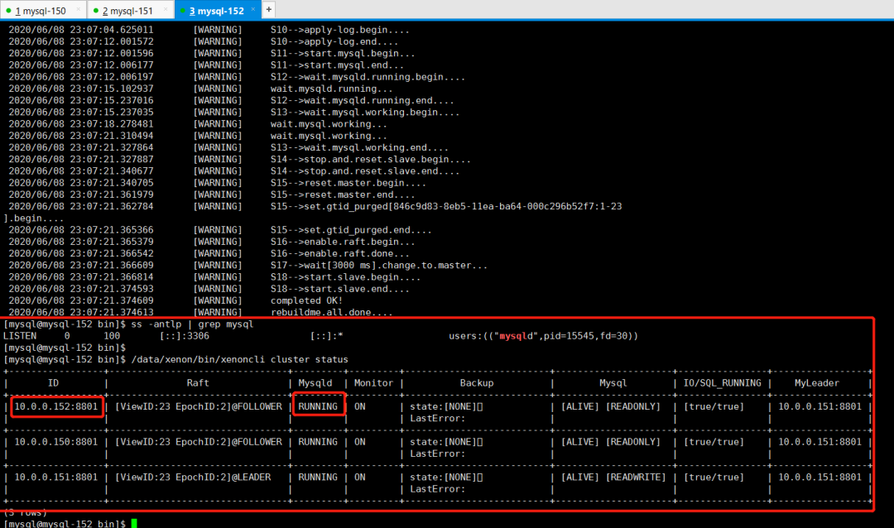Image resolution: width=894 pixels, height=528 pixels.
Task: Click the 'MyLeader' column header
Action: pyautogui.click(x=817, y=383)
